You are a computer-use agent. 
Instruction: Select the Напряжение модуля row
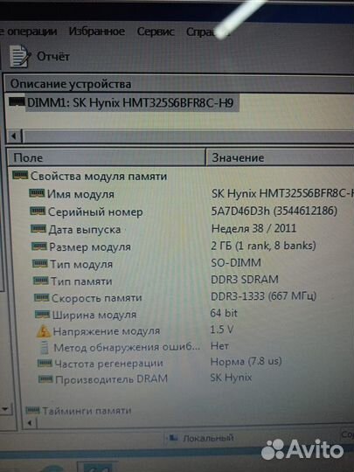coord(107,331)
